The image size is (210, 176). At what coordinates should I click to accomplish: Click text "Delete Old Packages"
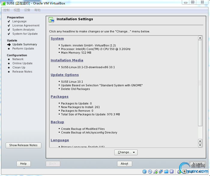[75, 89]
